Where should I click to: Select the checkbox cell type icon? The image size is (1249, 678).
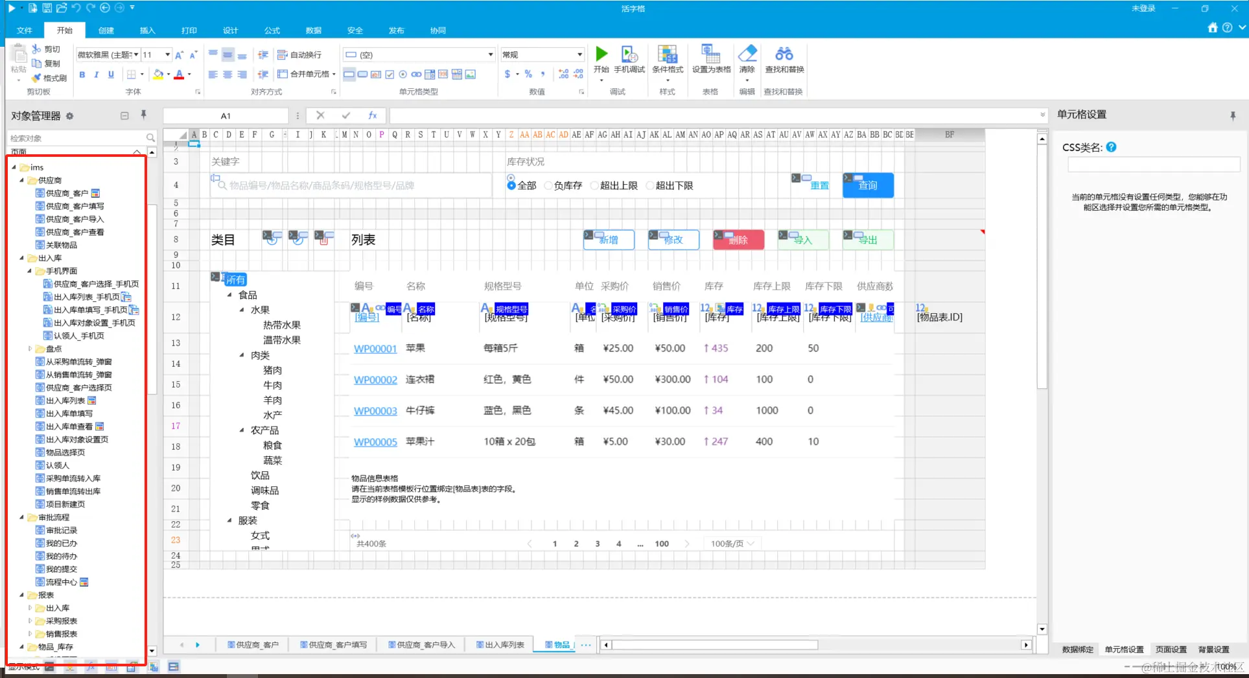click(x=390, y=75)
